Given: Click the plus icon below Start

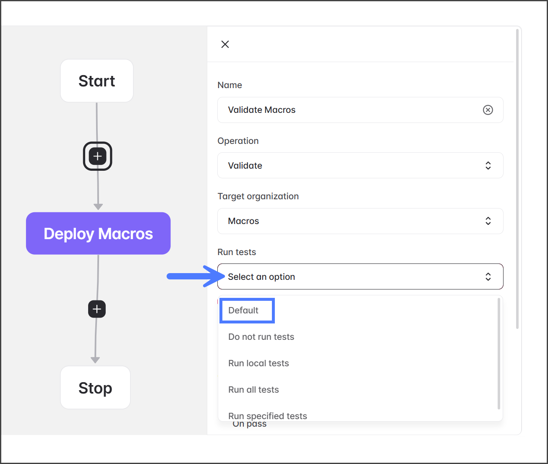Looking at the screenshot, I should click(x=97, y=156).
